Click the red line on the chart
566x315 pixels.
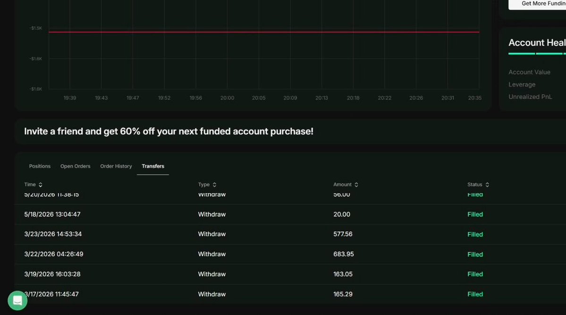point(264,32)
